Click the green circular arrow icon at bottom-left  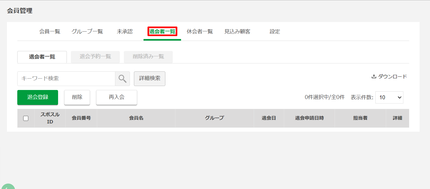8,186
